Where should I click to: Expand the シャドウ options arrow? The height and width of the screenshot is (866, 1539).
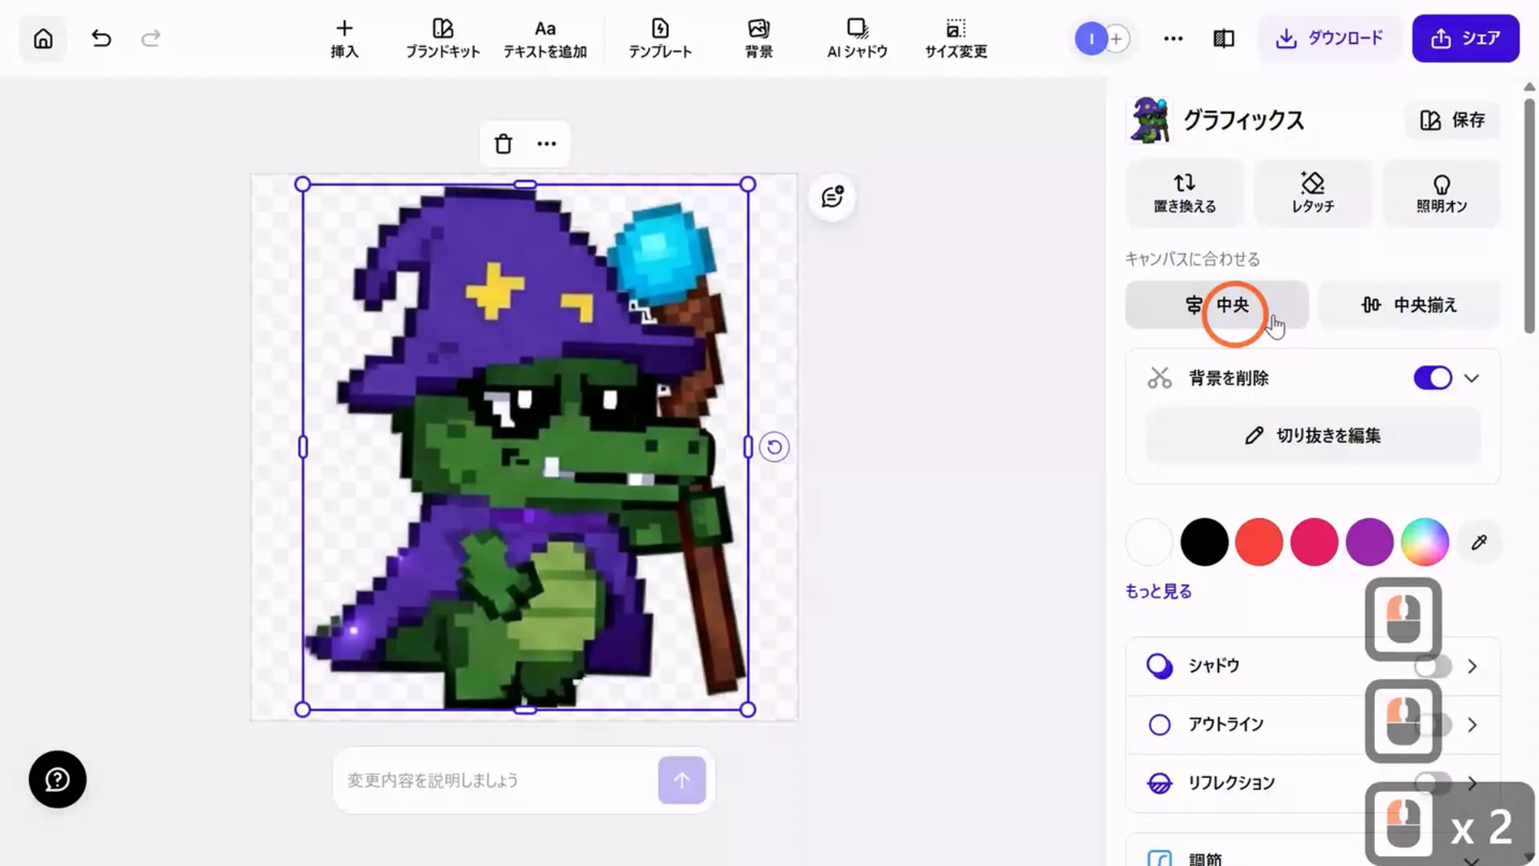coord(1472,666)
